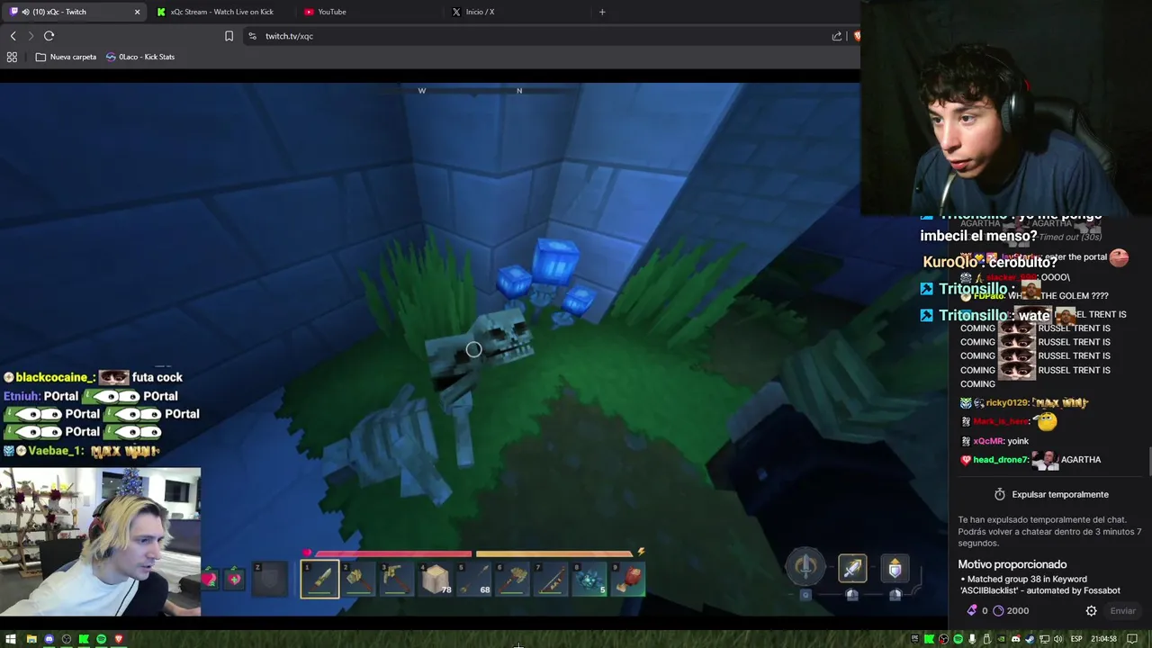Click the blackcocaine_ message in overlay chat
This screenshot has height=648, width=1152.
[94, 377]
